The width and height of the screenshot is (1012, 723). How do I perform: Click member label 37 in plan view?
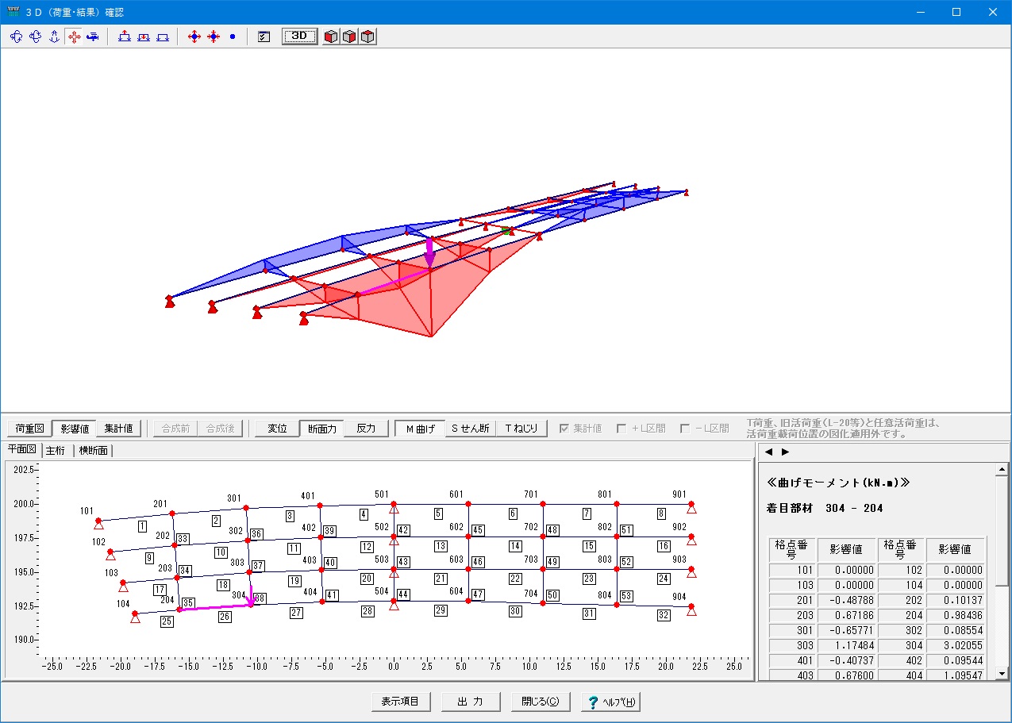(257, 566)
